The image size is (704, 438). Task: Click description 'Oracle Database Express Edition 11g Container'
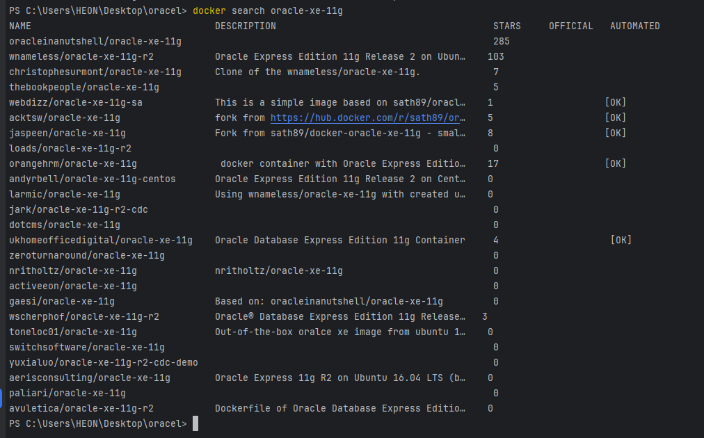tap(340, 240)
